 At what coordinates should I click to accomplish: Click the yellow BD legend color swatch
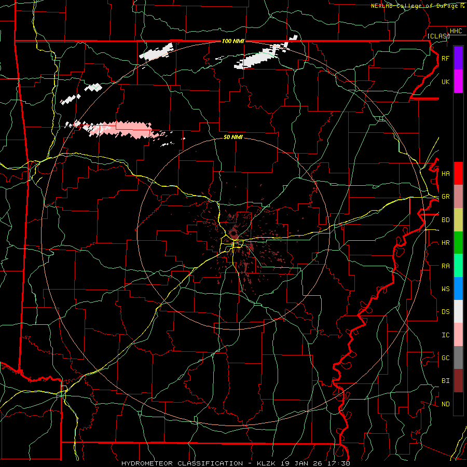pos(458,220)
